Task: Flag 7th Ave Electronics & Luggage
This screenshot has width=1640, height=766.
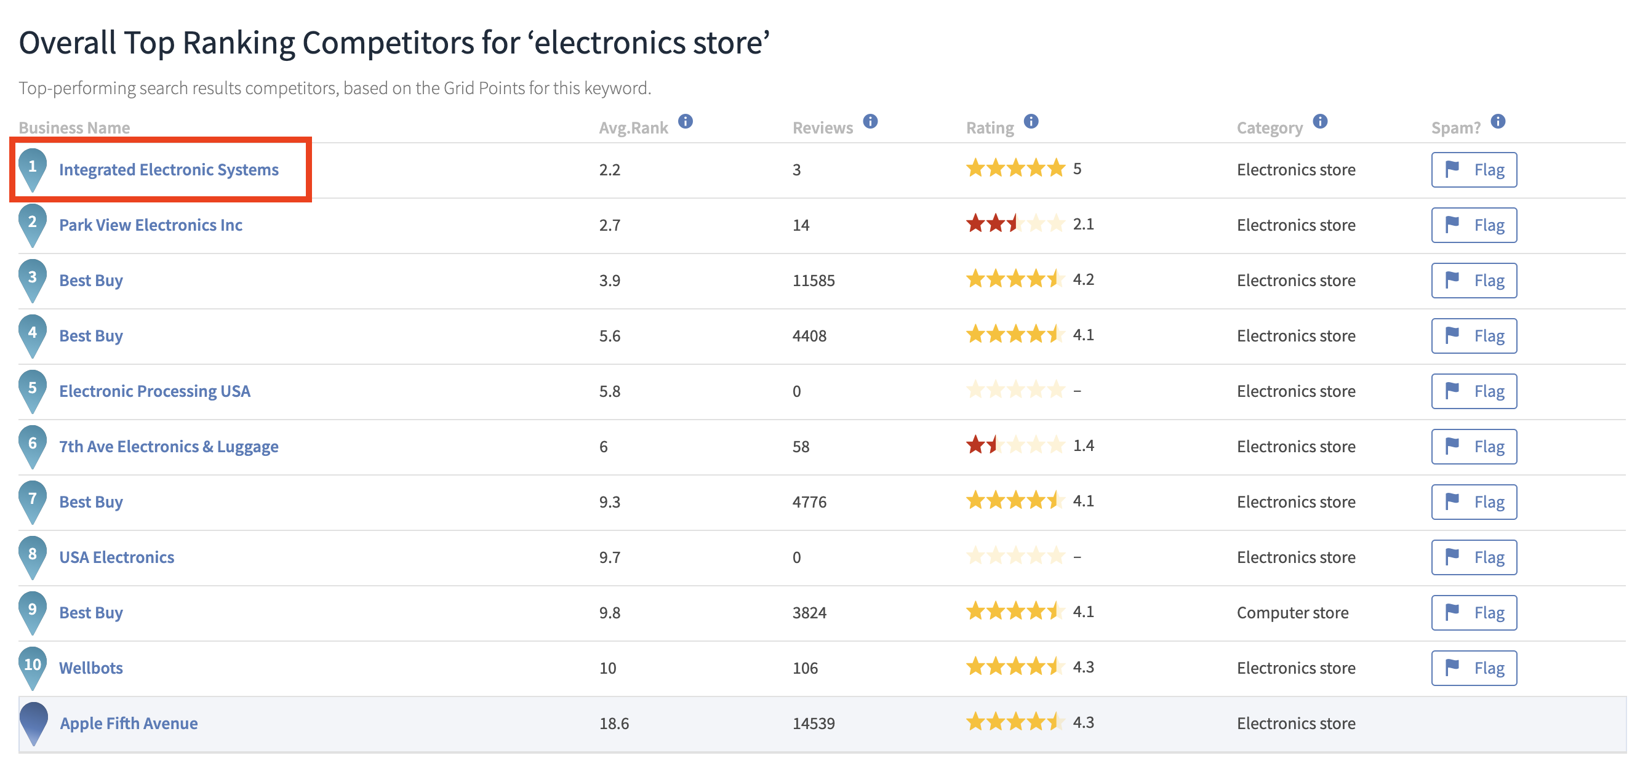Action: point(1474,447)
